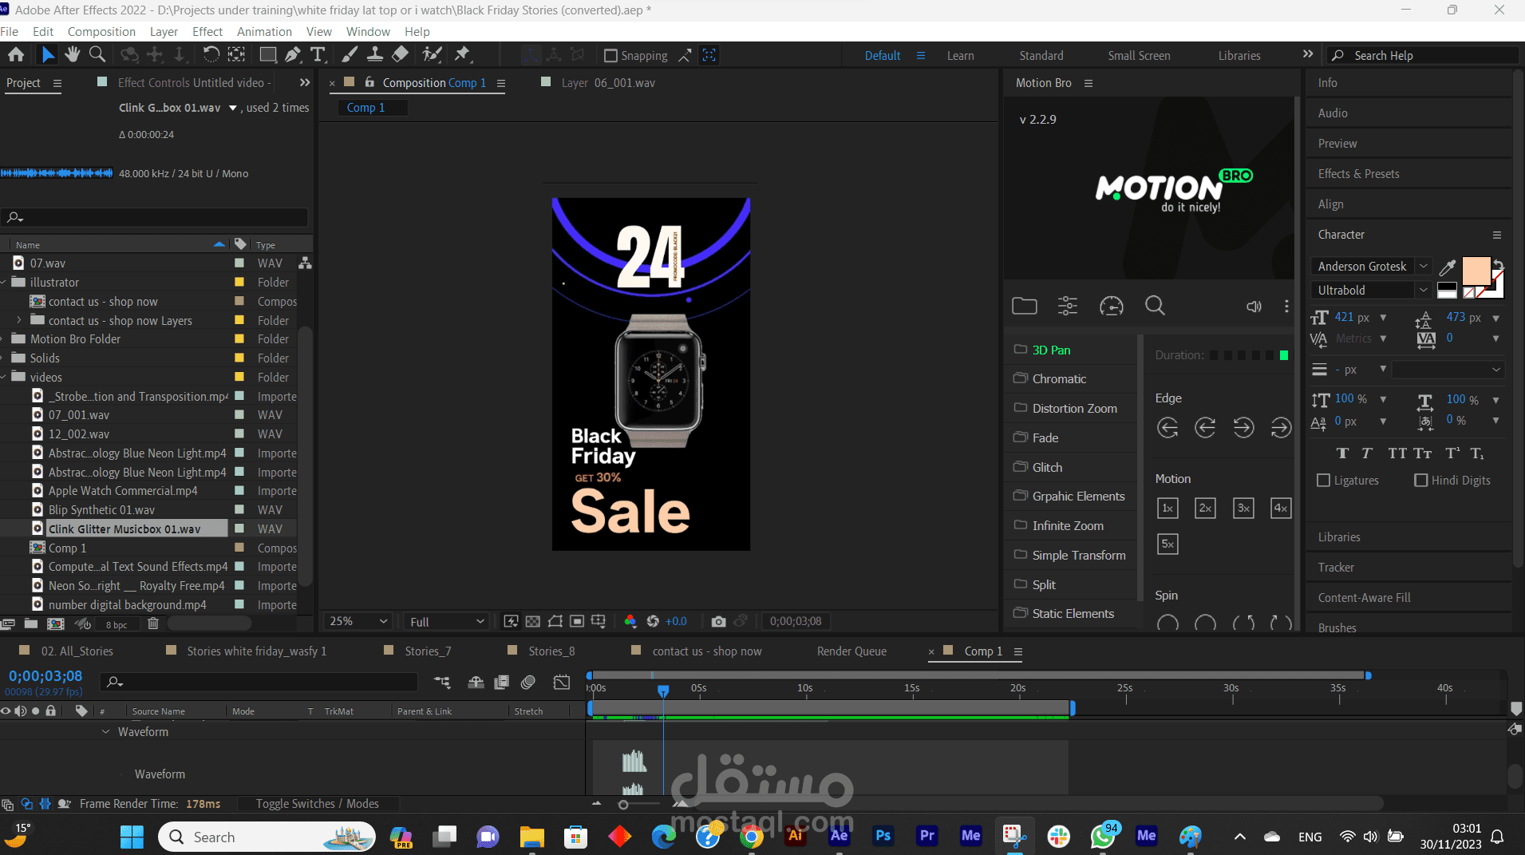
Task: Click the Motion Bro search icon
Action: (x=1155, y=306)
